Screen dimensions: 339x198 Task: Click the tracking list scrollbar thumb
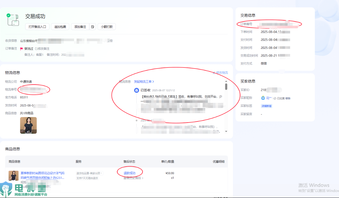click(226, 87)
